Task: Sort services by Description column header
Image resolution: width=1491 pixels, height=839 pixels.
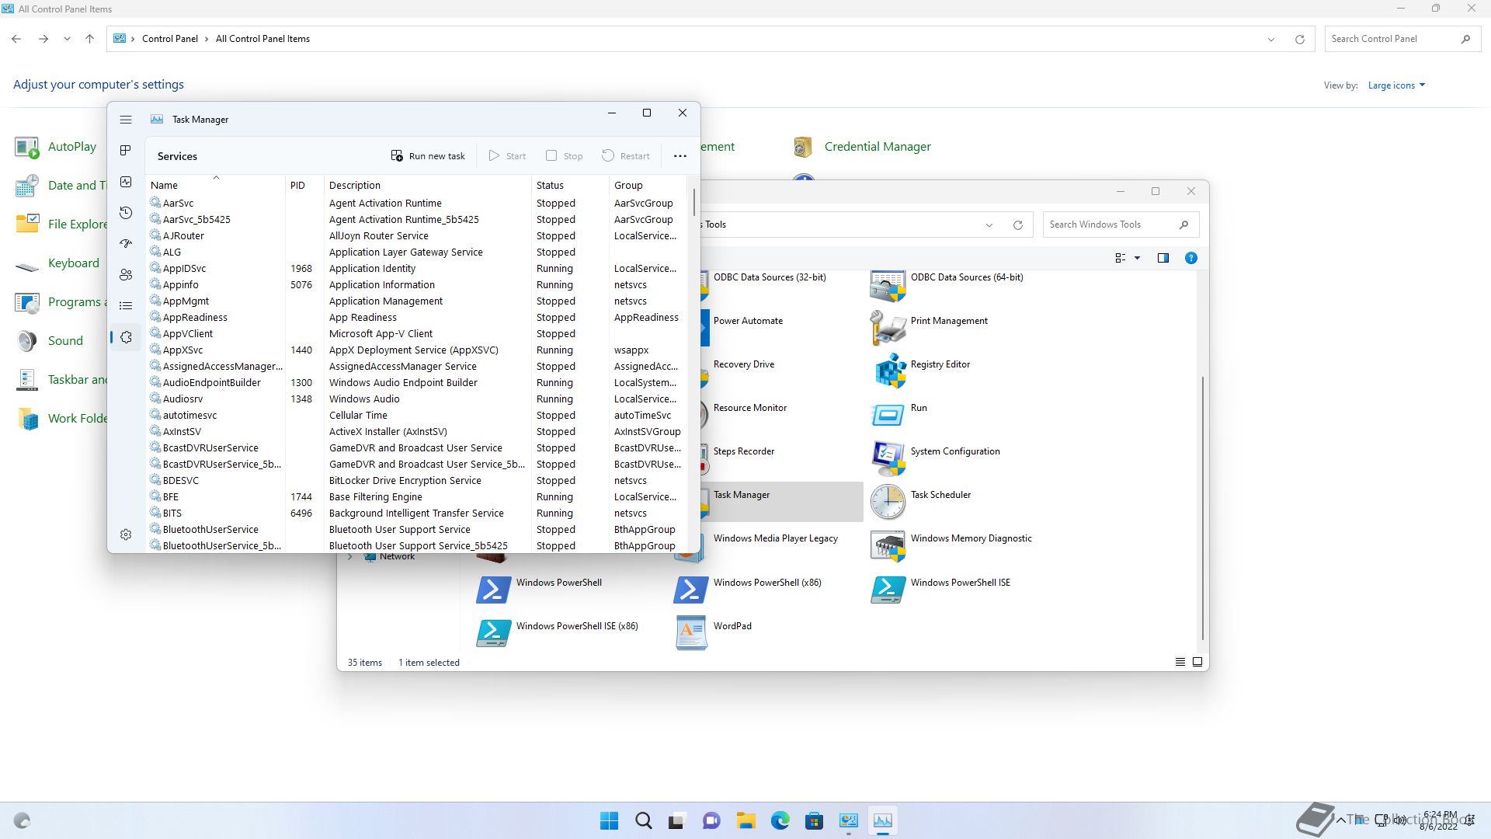Action: click(x=355, y=186)
